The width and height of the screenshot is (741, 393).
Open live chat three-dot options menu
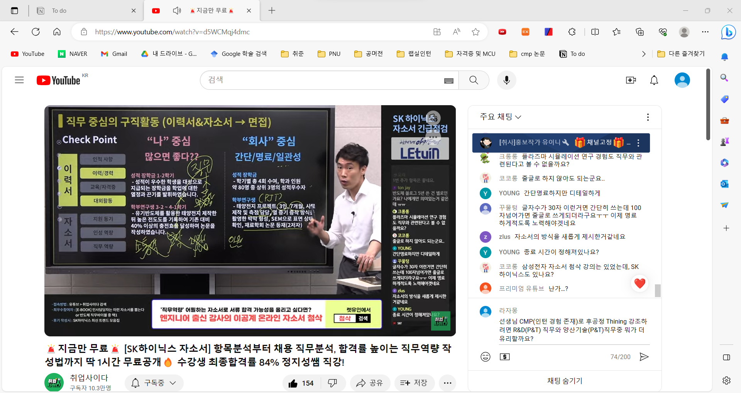[x=648, y=117]
